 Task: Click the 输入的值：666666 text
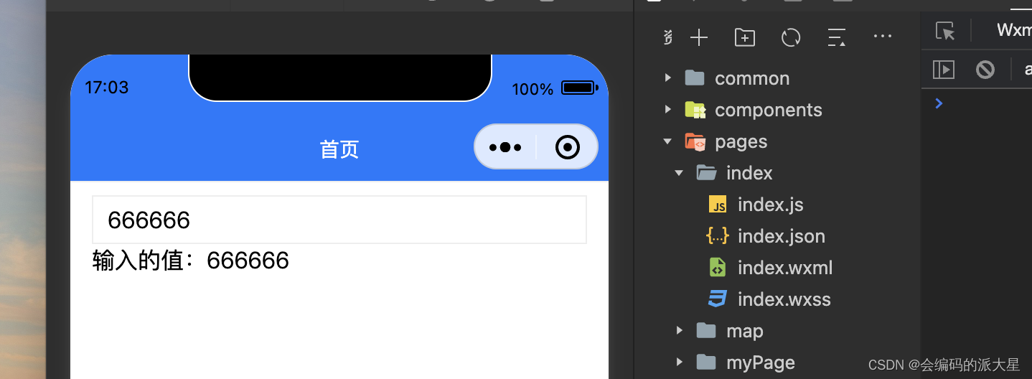click(191, 261)
